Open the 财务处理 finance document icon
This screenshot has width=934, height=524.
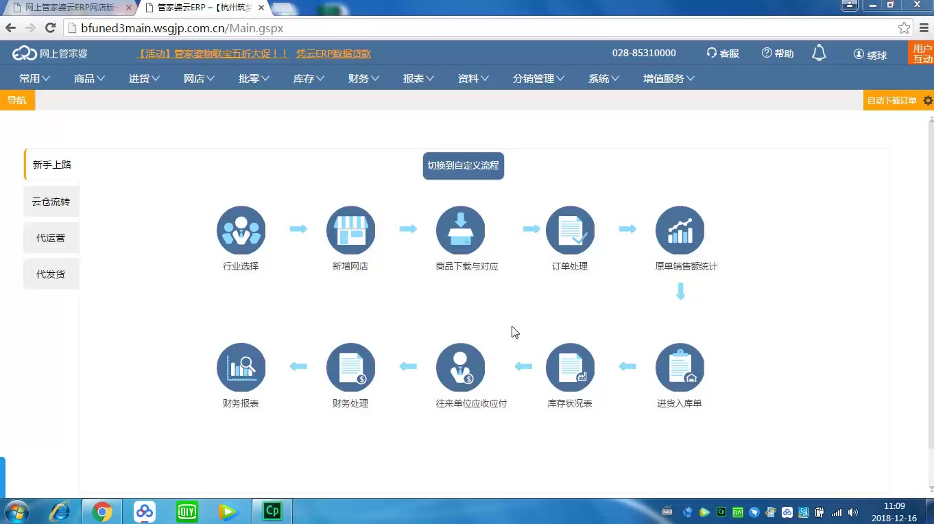[x=350, y=368]
